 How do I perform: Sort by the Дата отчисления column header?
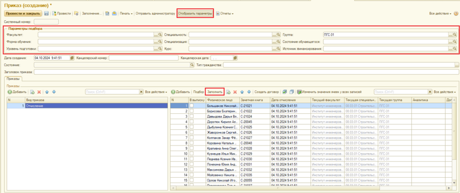click(x=290, y=100)
